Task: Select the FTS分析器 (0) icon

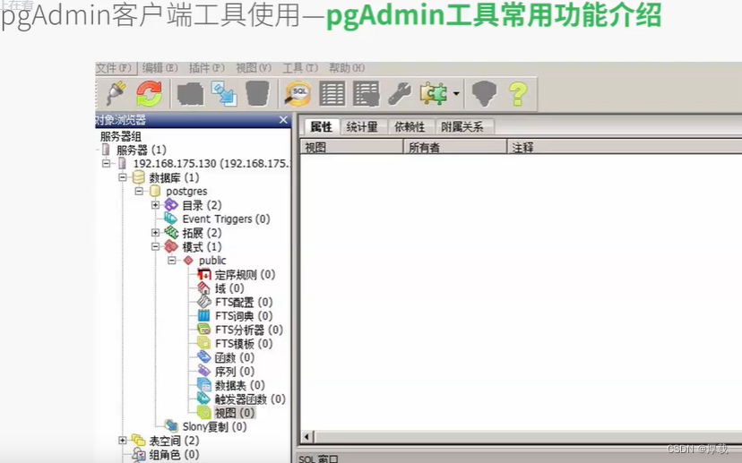Action: tap(204, 330)
